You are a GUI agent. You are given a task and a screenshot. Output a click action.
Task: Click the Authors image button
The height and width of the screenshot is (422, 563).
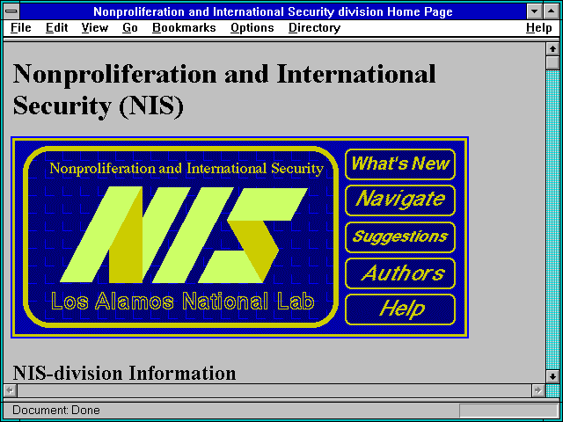point(400,273)
